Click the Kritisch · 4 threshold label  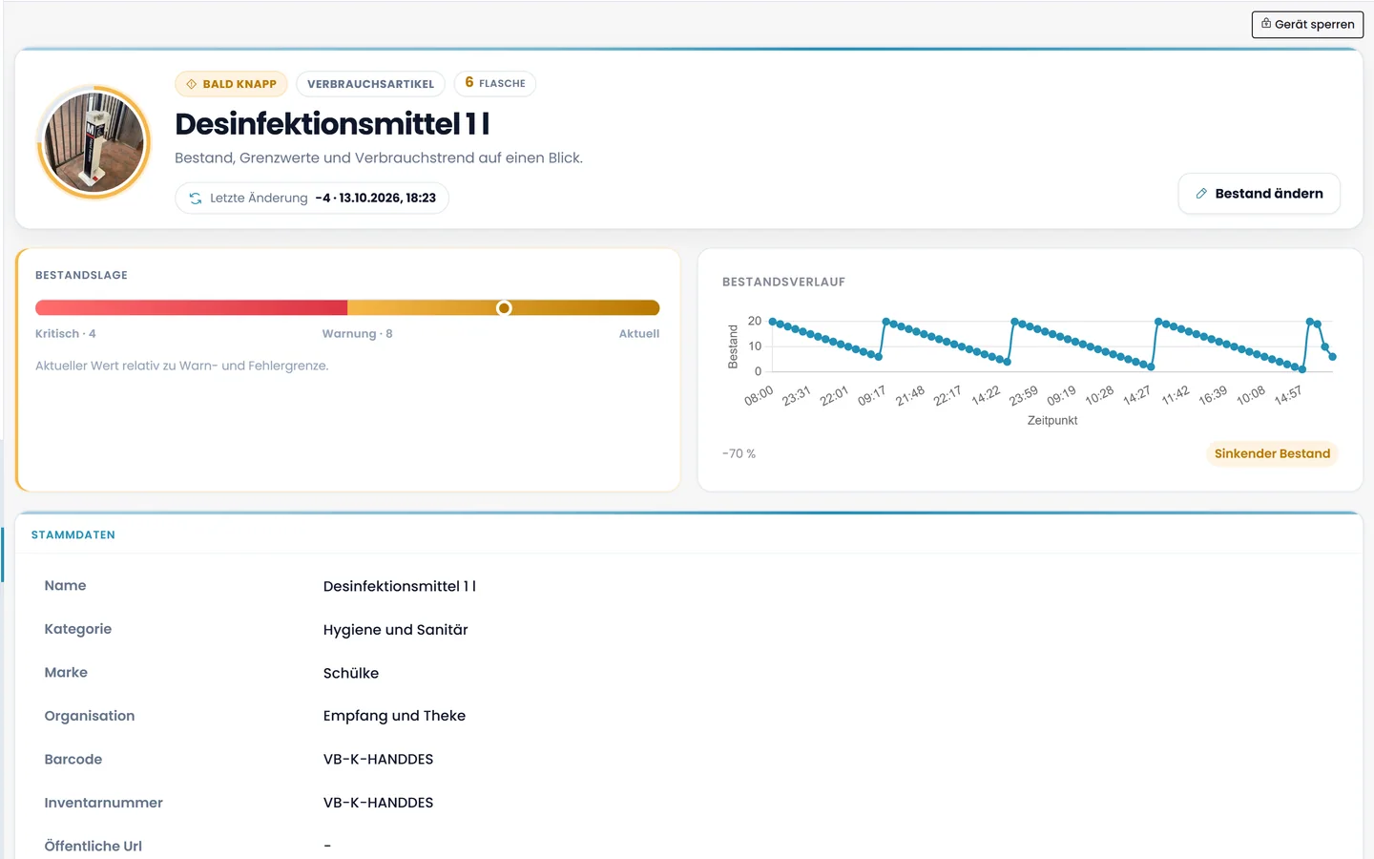pyautogui.click(x=66, y=334)
